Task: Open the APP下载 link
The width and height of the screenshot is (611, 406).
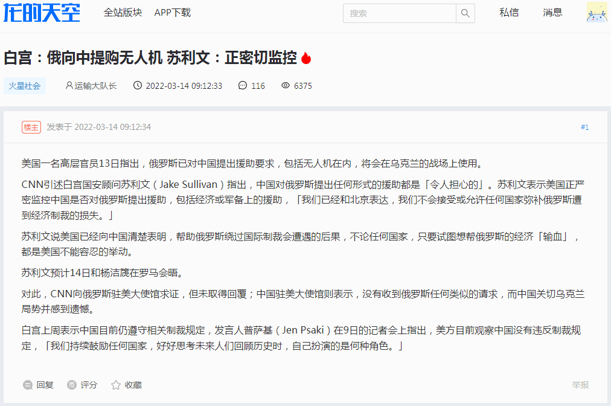Action: point(173,13)
